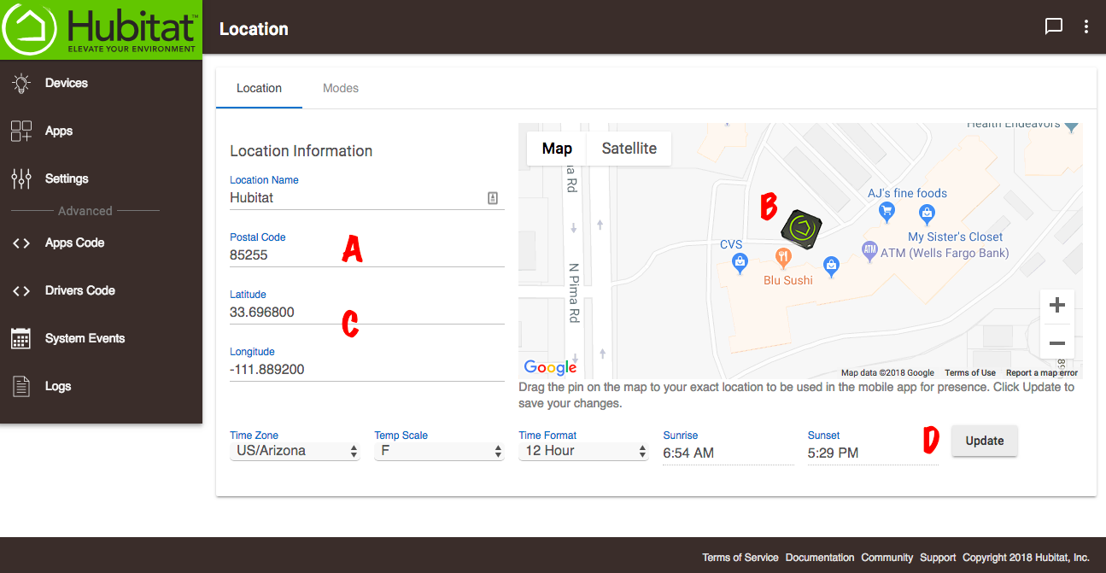This screenshot has height=573, width=1106.
Task: Open footer Support link
Action: (x=938, y=558)
